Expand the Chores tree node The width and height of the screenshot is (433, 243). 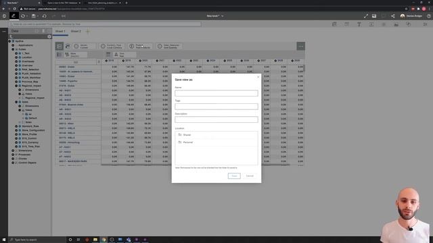13,159
